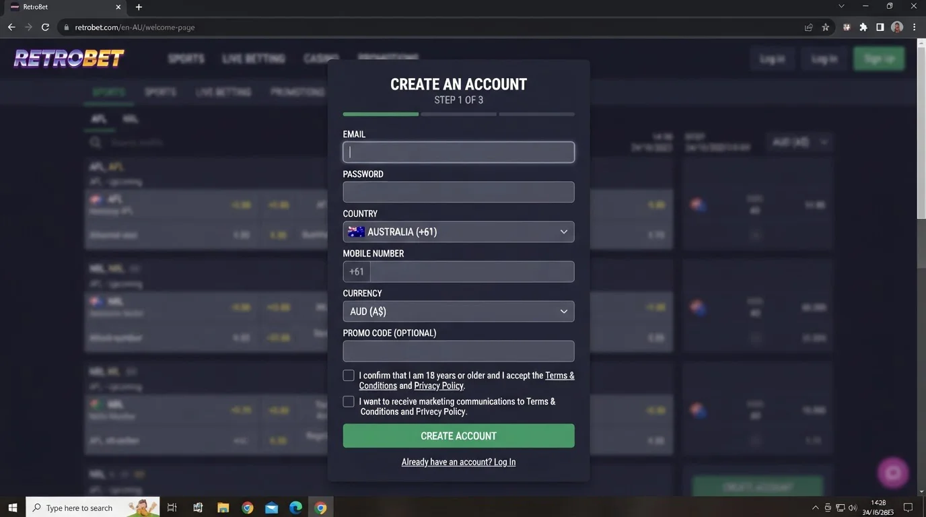Expand the Currency AUD dropdown
This screenshot has height=517, width=926.
click(458, 311)
